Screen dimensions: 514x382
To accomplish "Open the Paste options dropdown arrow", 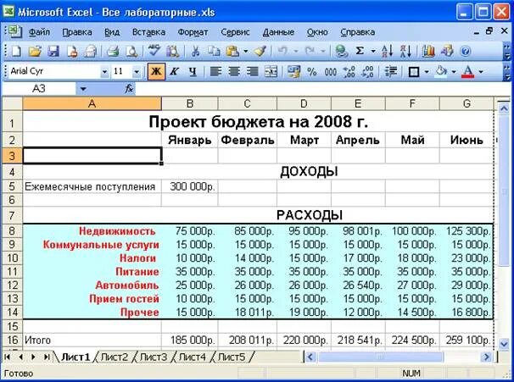I will point(245,52).
